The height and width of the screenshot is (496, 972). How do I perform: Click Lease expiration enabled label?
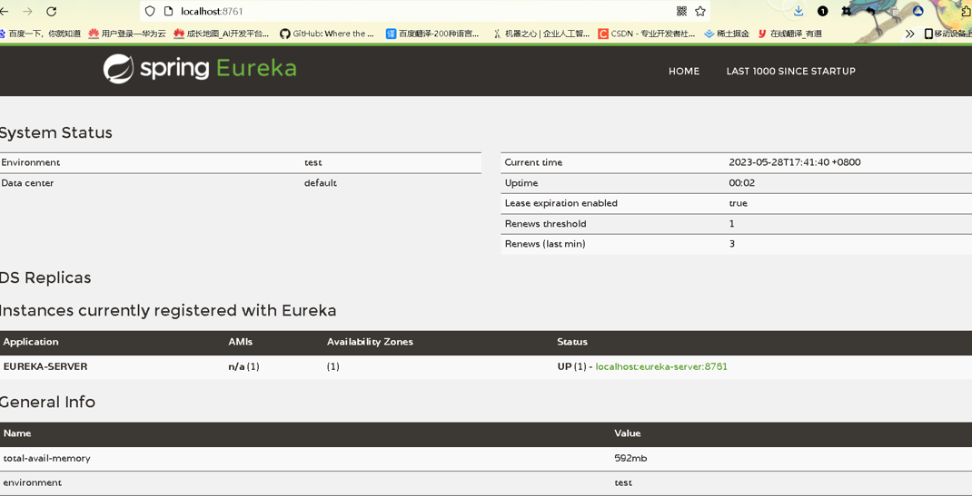click(561, 203)
